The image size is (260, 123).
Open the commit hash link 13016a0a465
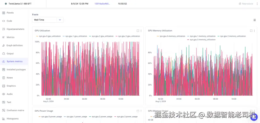click(102, 4)
